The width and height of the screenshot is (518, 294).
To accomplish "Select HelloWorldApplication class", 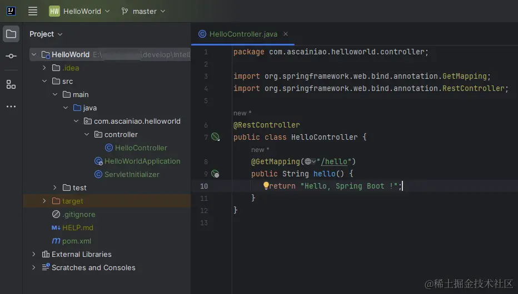I will [x=142, y=161].
